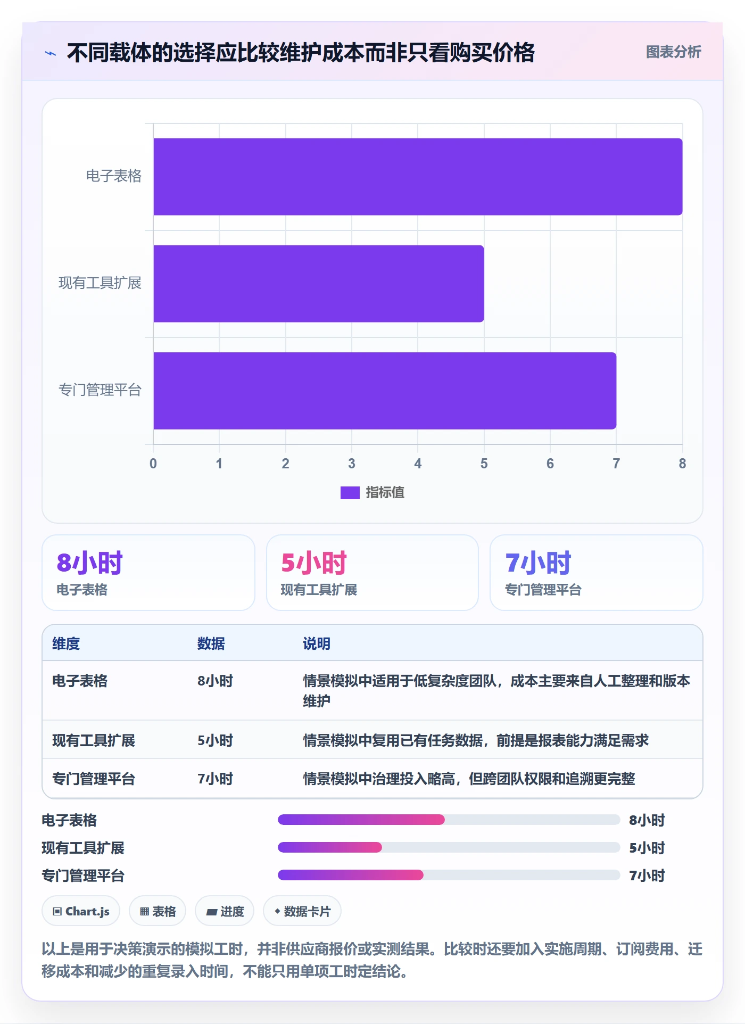Click the grid icon in the 表格 chip
745x1024 pixels.
(144, 912)
